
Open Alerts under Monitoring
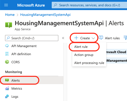(32, 80)
